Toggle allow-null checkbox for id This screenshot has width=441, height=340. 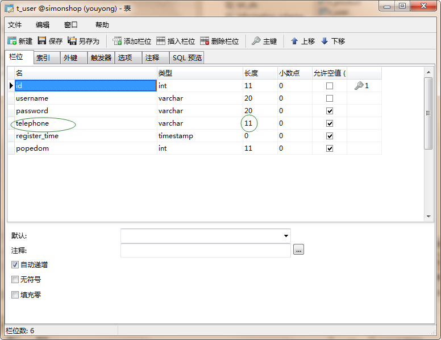tap(330, 86)
